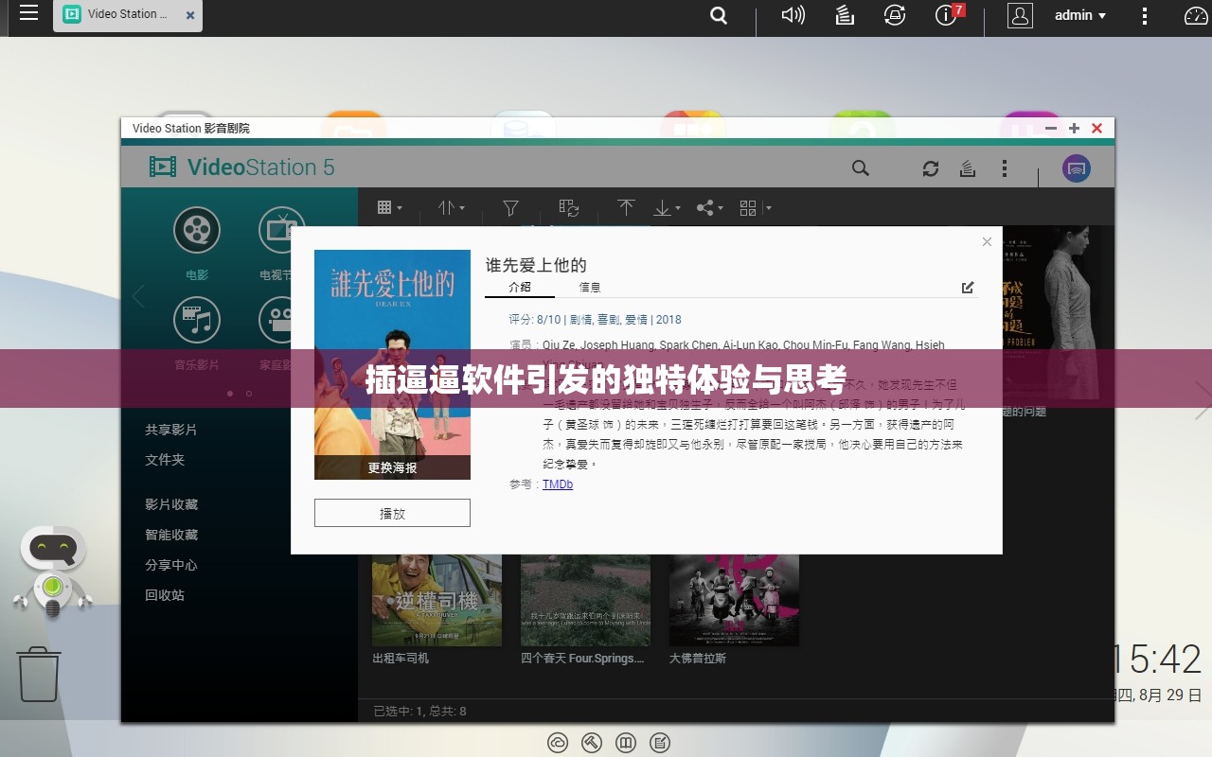Image resolution: width=1212 pixels, height=757 pixels.
Task: Open the TMDb reference link
Action: click(x=558, y=484)
